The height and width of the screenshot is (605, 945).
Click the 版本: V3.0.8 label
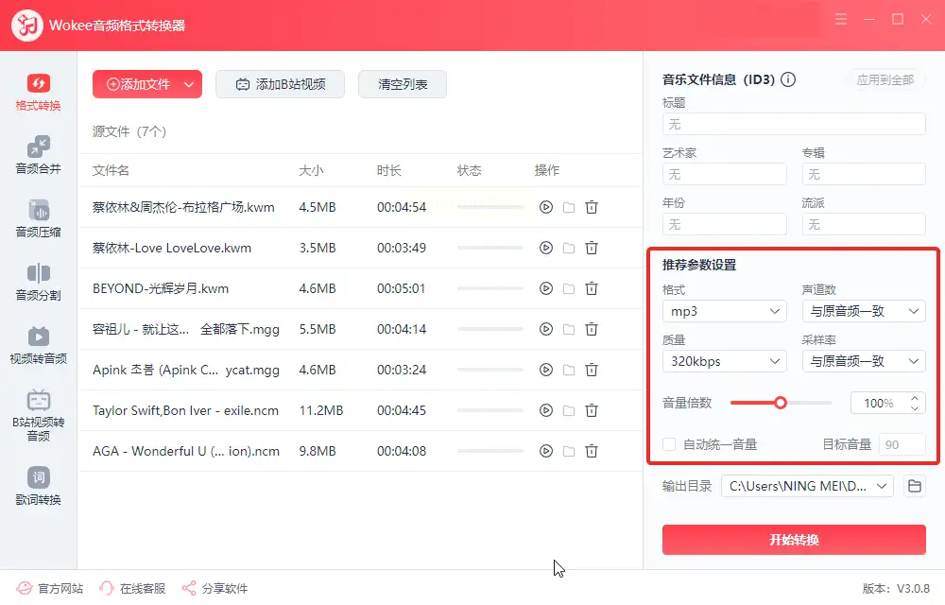point(896,588)
